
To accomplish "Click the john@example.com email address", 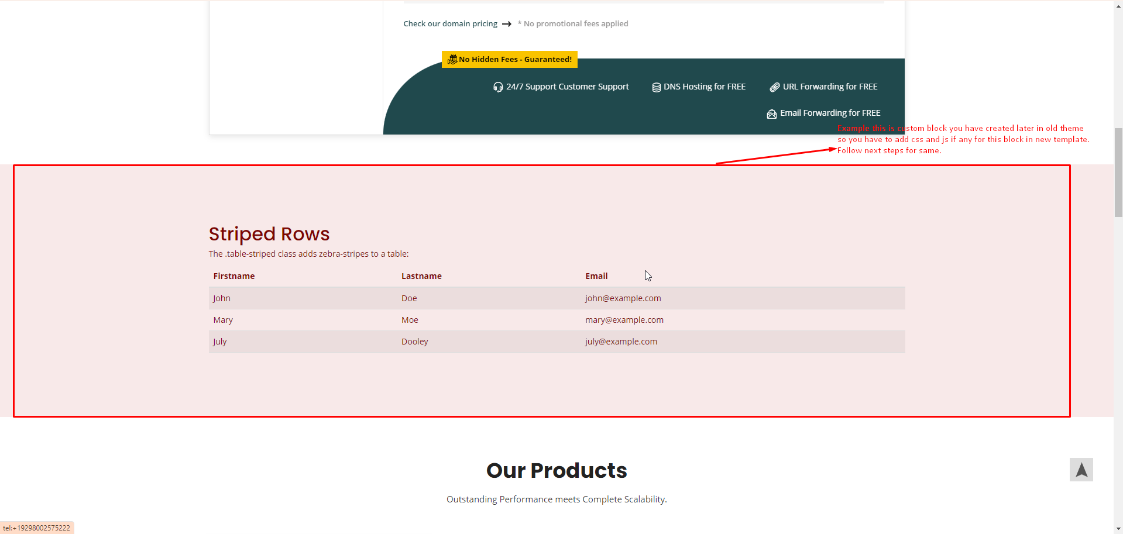I will pyautogui.click(x=623, y=298).
